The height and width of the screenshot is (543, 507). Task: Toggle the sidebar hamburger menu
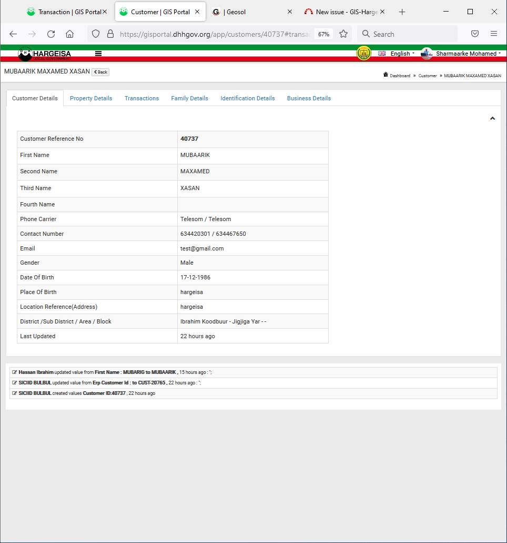pos(98,54)
